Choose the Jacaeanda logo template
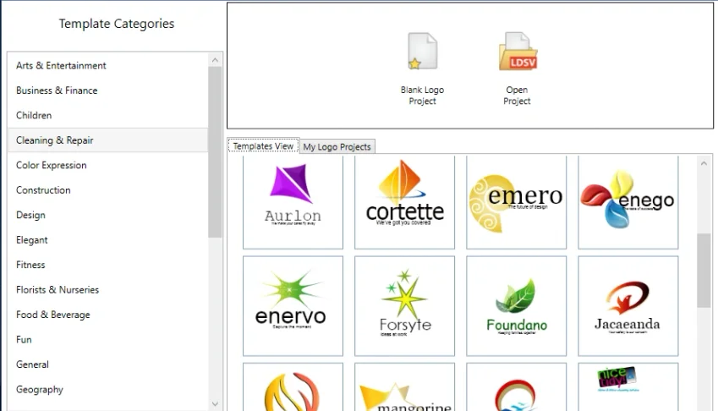Viewport: 718px width, 411px height. [x=628, y=306]
